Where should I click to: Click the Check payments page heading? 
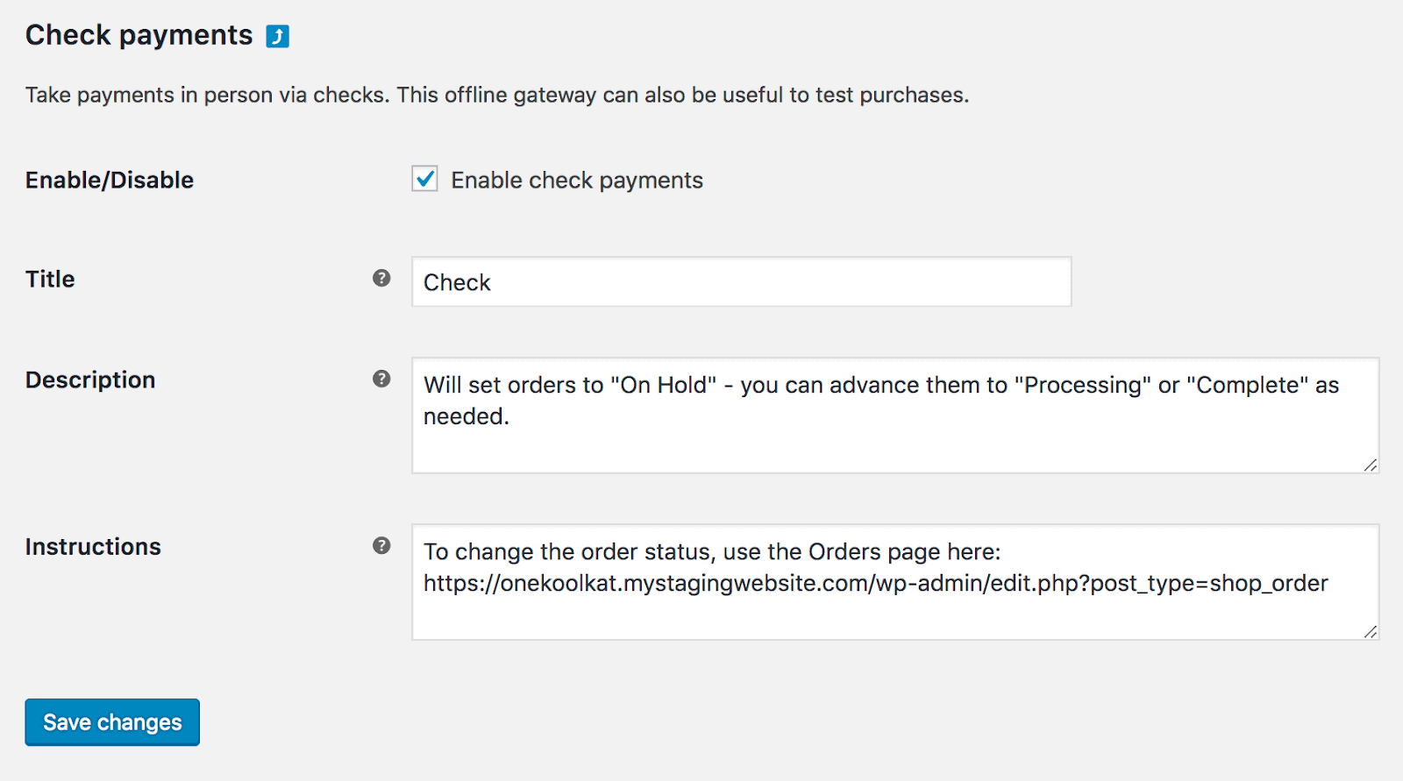(138, 35)
